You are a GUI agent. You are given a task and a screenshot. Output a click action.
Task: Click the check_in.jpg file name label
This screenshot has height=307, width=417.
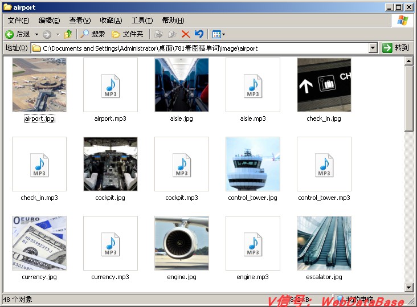point(324,118)
